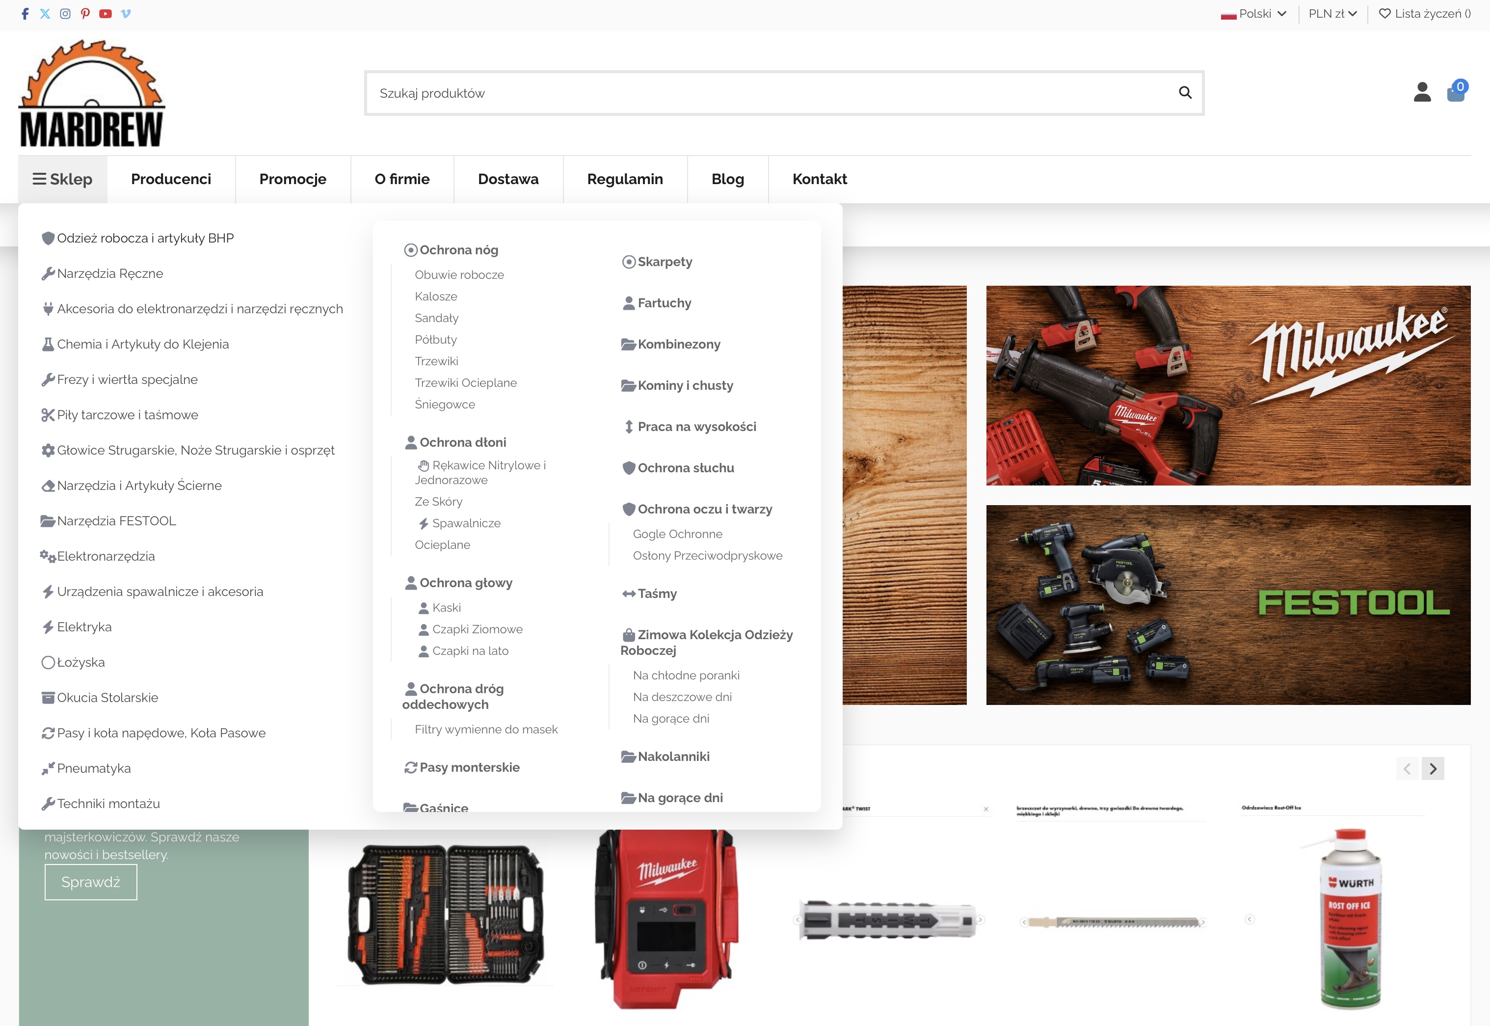Open Producenci menu item
The image size is (1490, 1026).
click(x=171, y=179)
